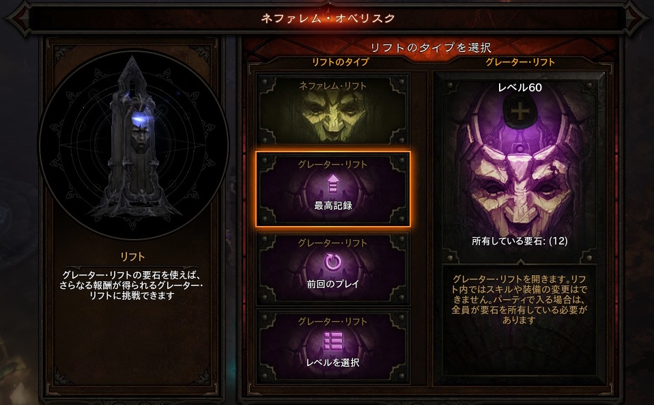Click the 所有している要石: (12) keystone count
The width and height of the screenshot is (654, 405).
(x=520, y=240)
